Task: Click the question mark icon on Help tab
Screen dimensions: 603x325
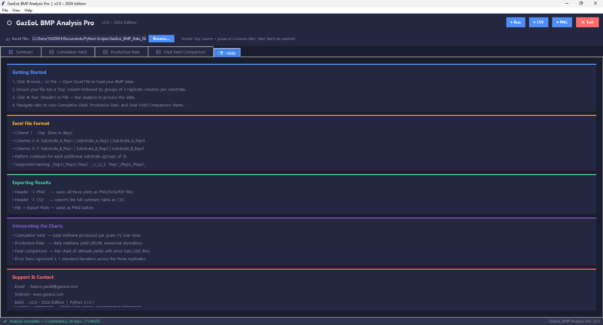Action: point(221,53)
